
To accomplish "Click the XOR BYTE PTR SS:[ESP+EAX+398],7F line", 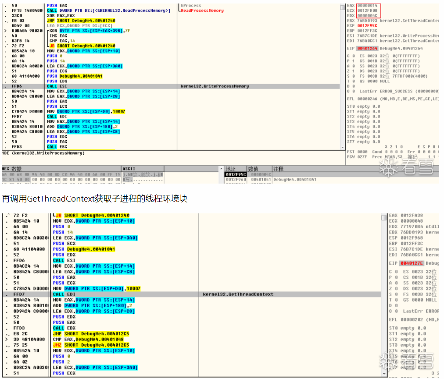I will 90,31.
